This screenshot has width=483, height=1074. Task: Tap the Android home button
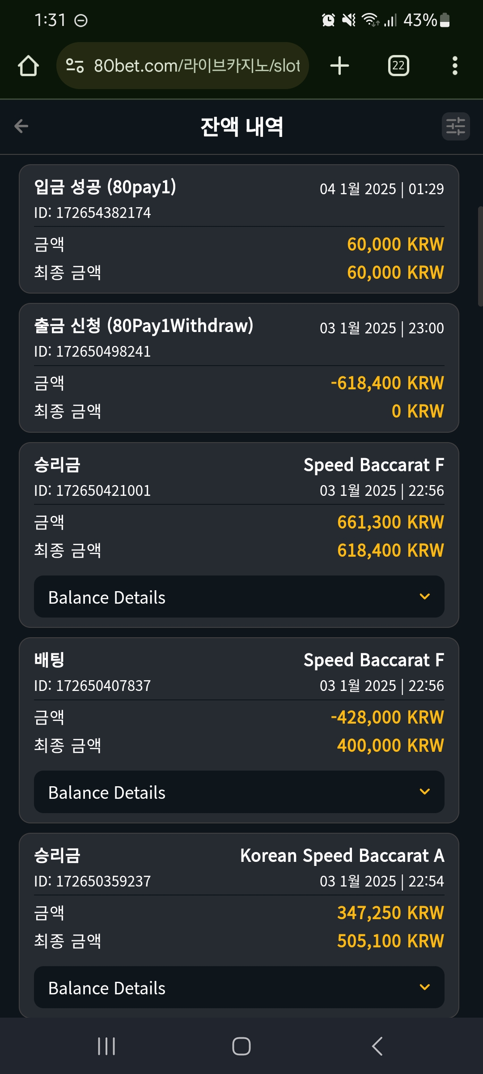241,1046
